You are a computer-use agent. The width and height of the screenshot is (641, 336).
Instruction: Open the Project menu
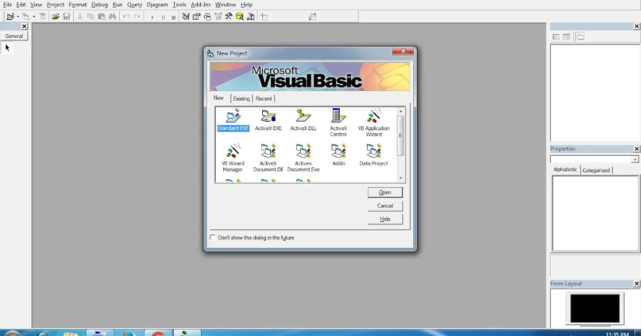(56, 4)
